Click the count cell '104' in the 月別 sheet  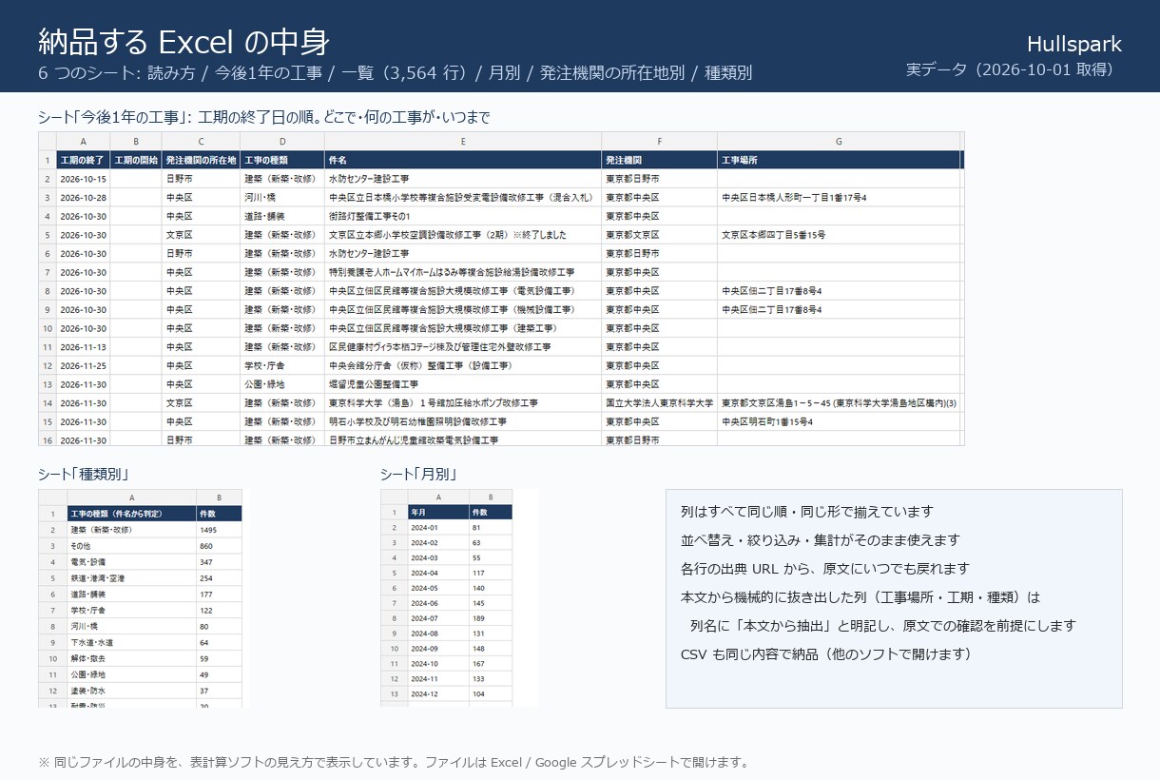click(x=491, y=694)
